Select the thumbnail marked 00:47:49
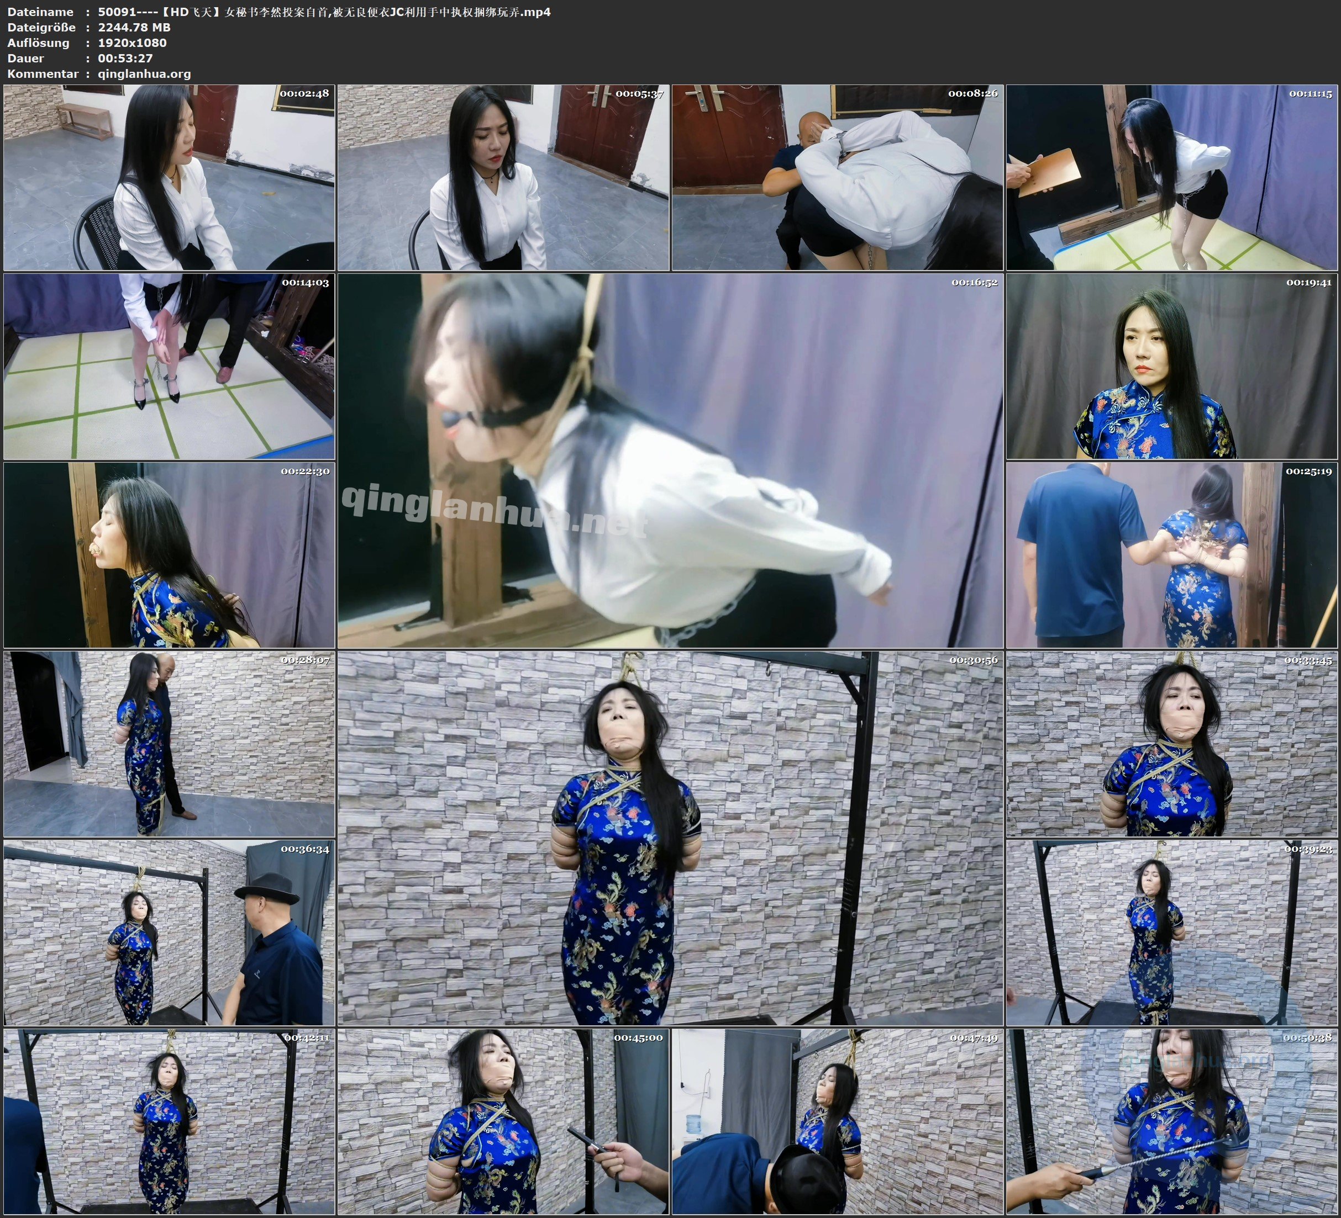Viewport: 1341px width, 1218px height. pyautogui.click(x=837, y=1121)
